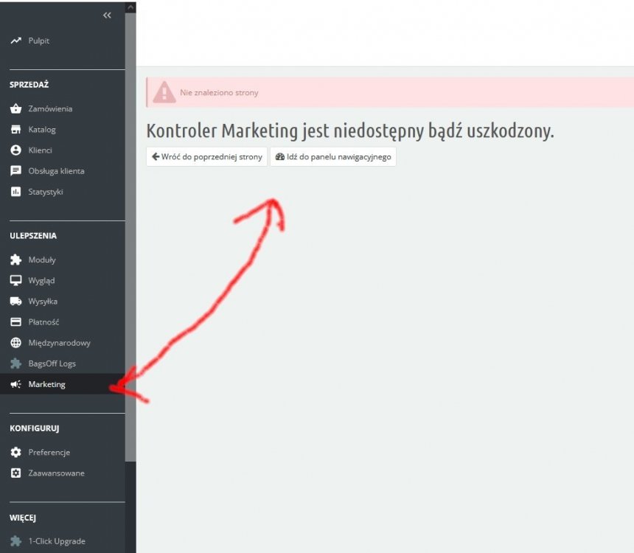The width and height of the screenshot is (634, 553).
Task: Open the Płatność menu entry
Action: tap(43, 322)
